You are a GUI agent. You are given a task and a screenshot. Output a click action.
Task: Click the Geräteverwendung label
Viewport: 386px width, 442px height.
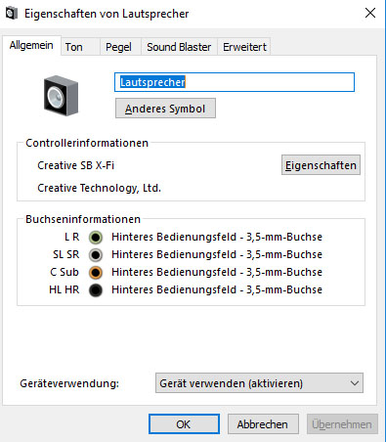(x=69, y=383)
